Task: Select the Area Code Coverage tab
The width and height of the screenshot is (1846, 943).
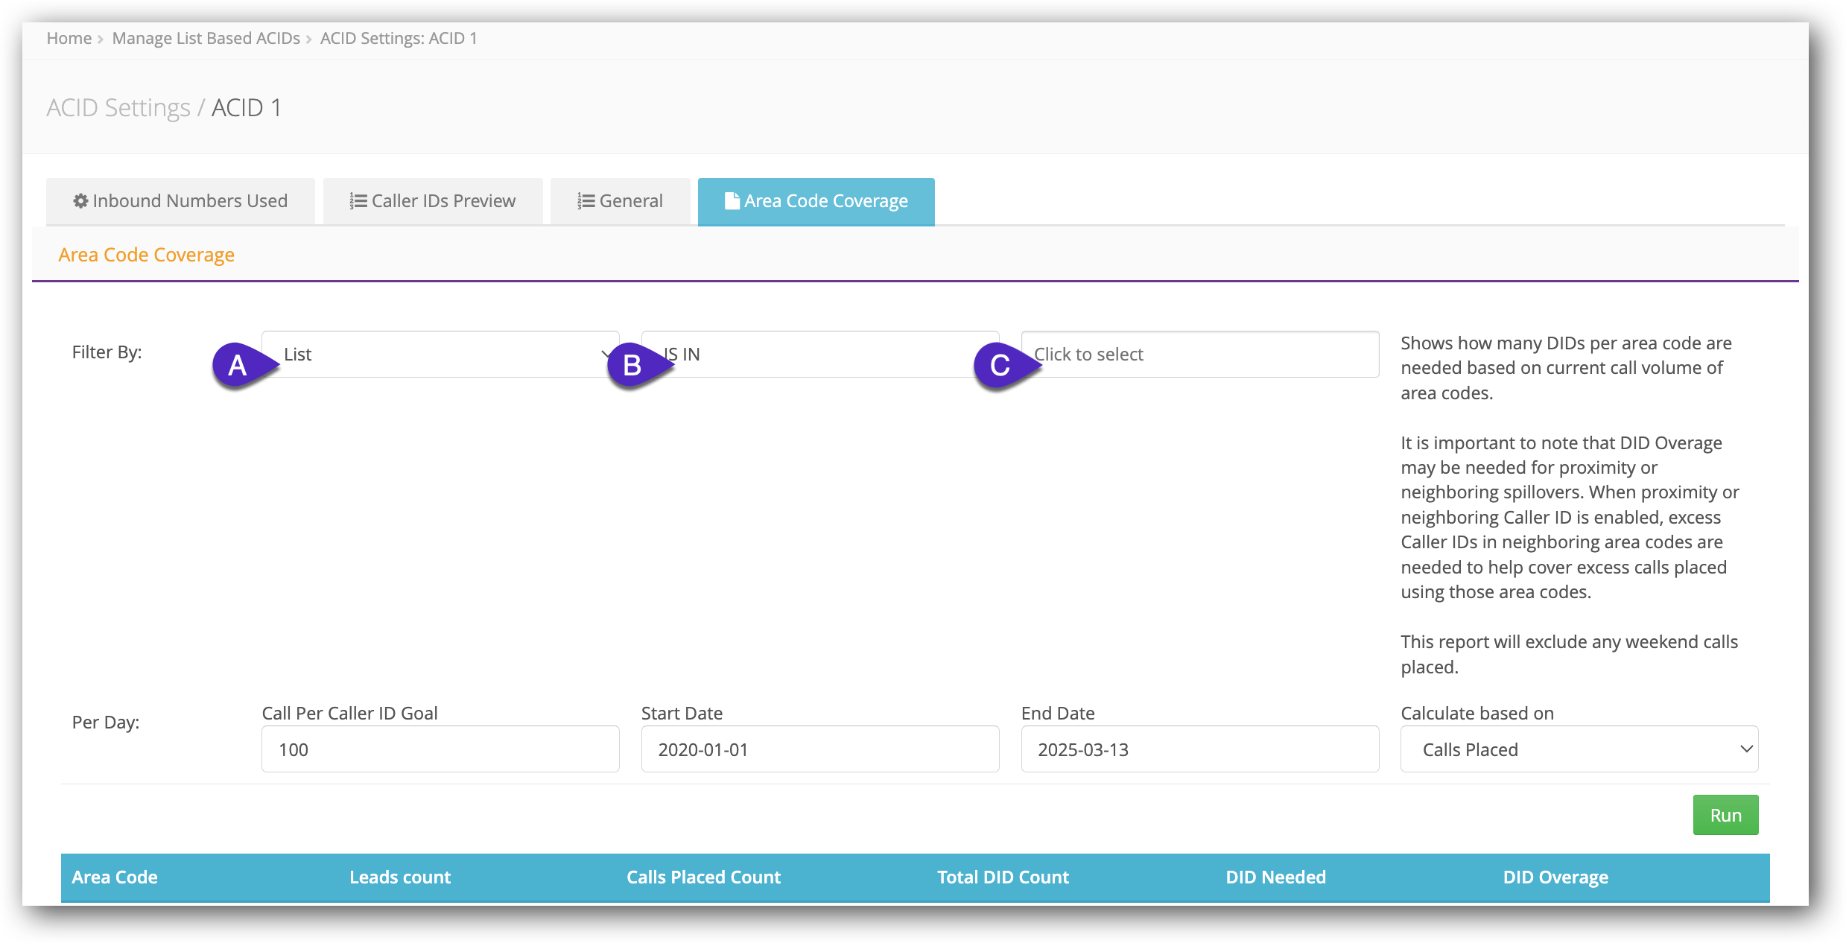Action: click(x=816, y=201)
